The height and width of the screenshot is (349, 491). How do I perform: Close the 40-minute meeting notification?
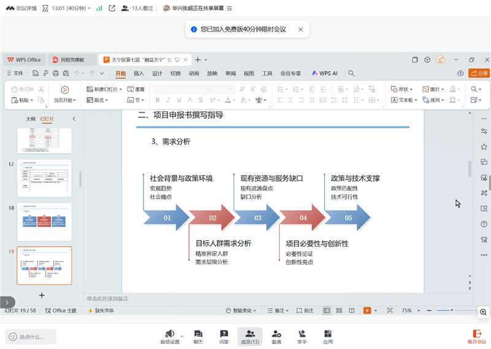click(301, 29)
